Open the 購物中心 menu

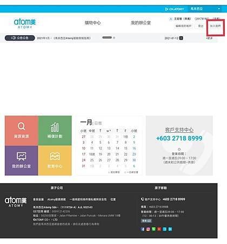pyautogui.click(x=92, y=23)
